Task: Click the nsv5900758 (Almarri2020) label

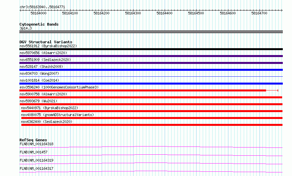Action: [x=43, y=94]
